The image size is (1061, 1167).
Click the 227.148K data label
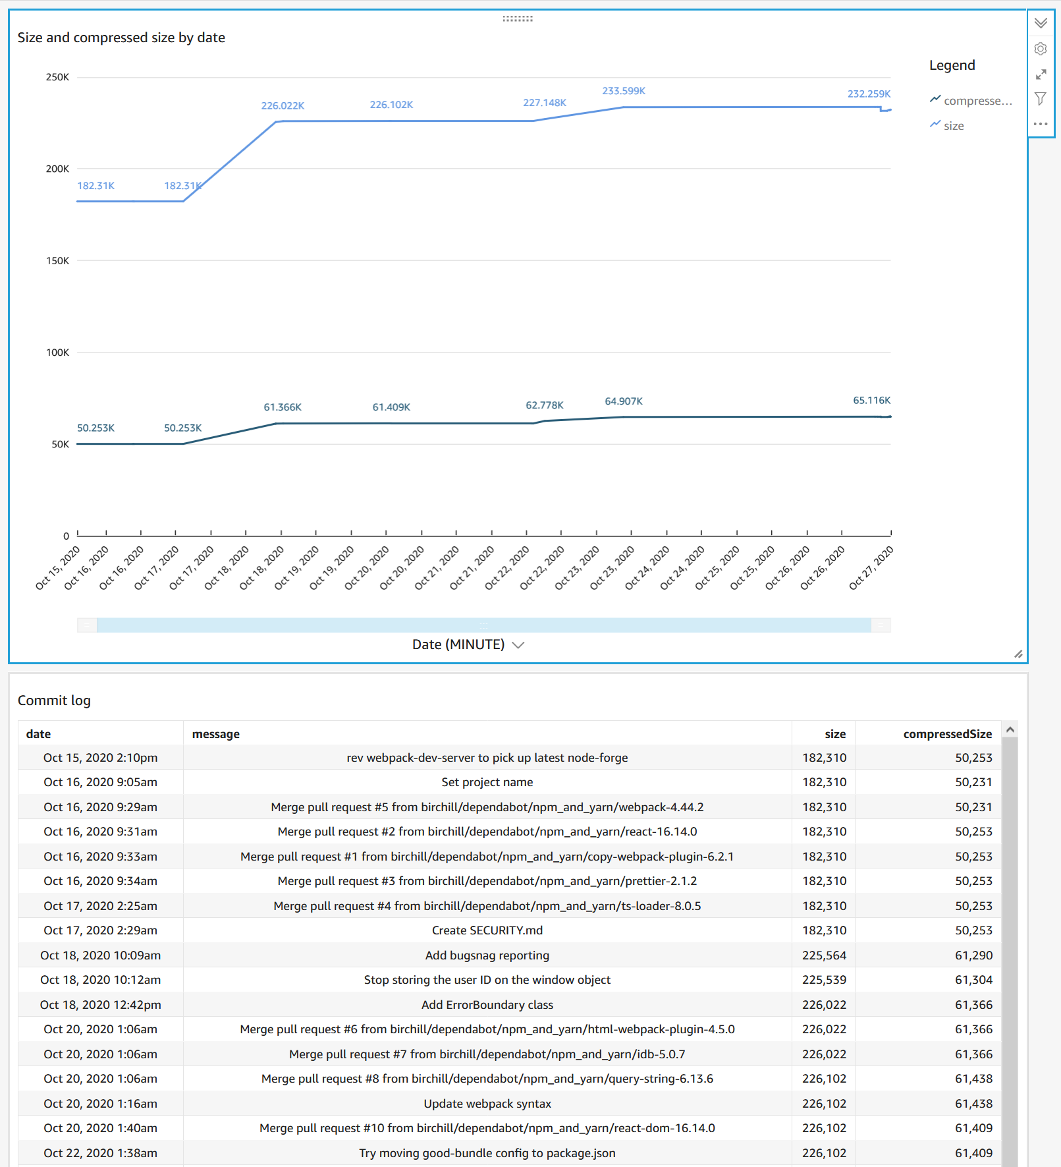[x=545, y=103]
